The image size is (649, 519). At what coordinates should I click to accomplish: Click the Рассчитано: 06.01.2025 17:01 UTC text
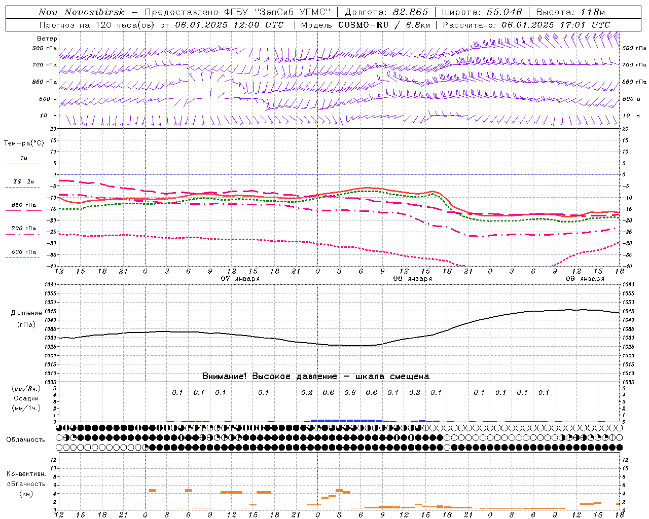[x=526, y=25]
